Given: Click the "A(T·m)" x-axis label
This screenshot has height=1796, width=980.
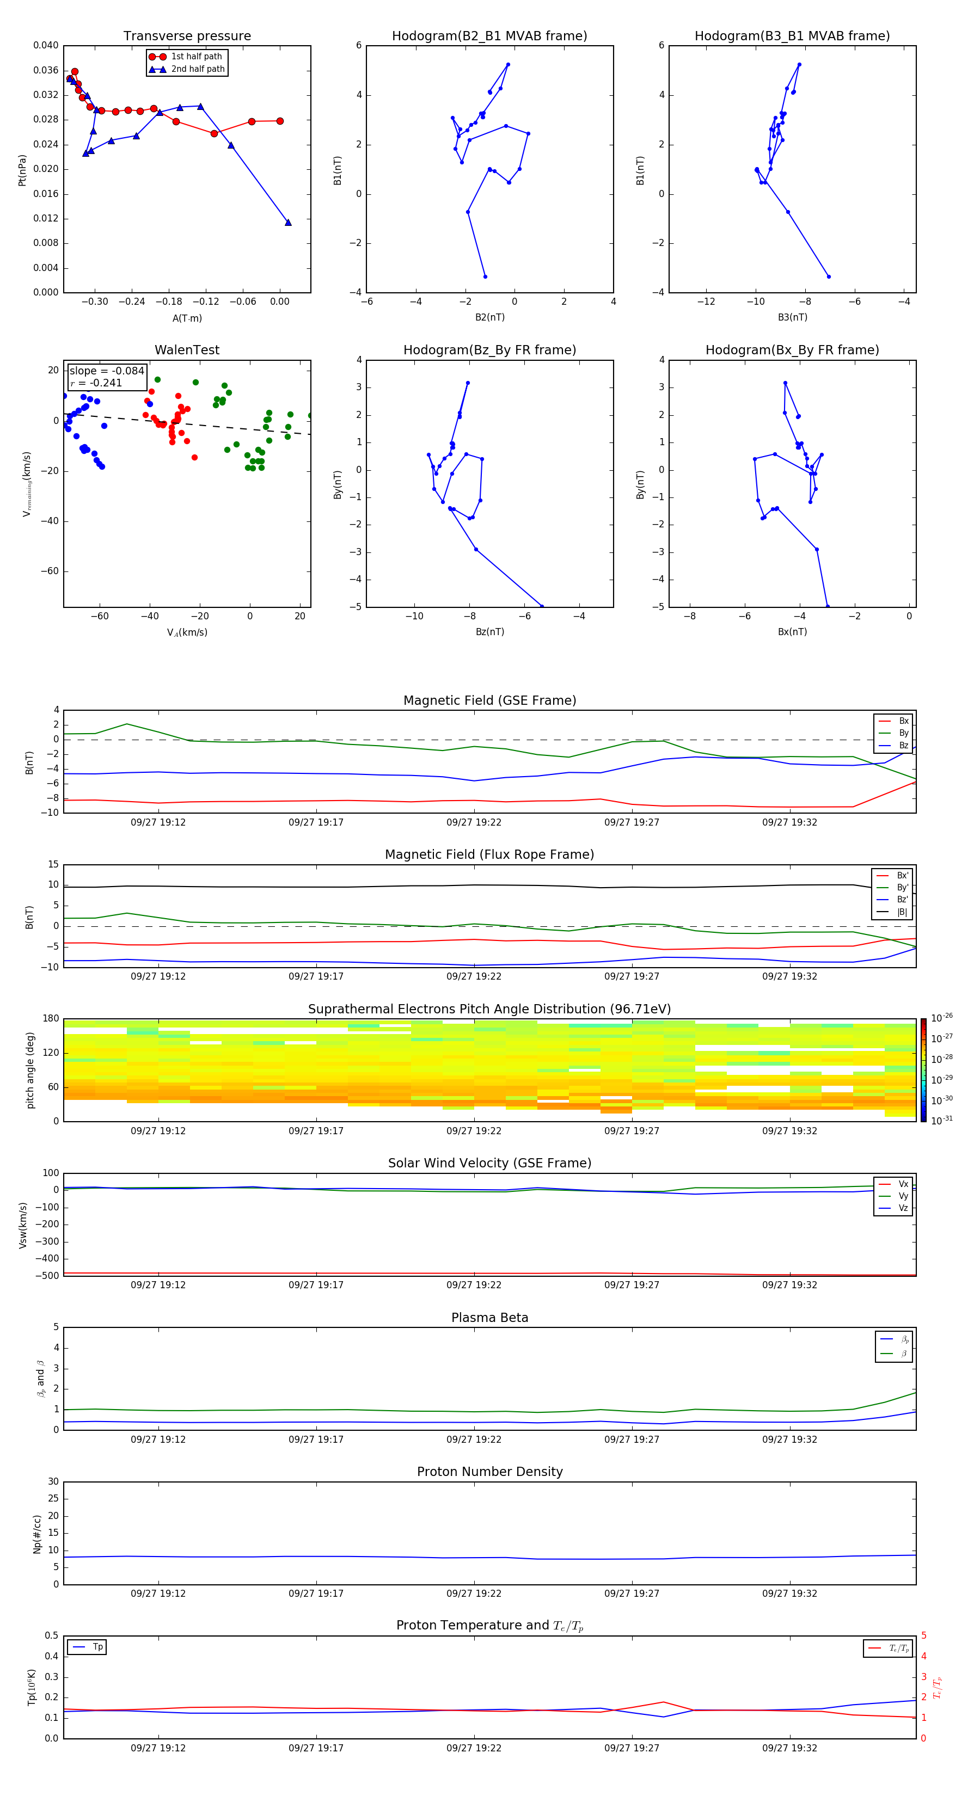Looking at the screenshot, I should (x=187, y=318).
